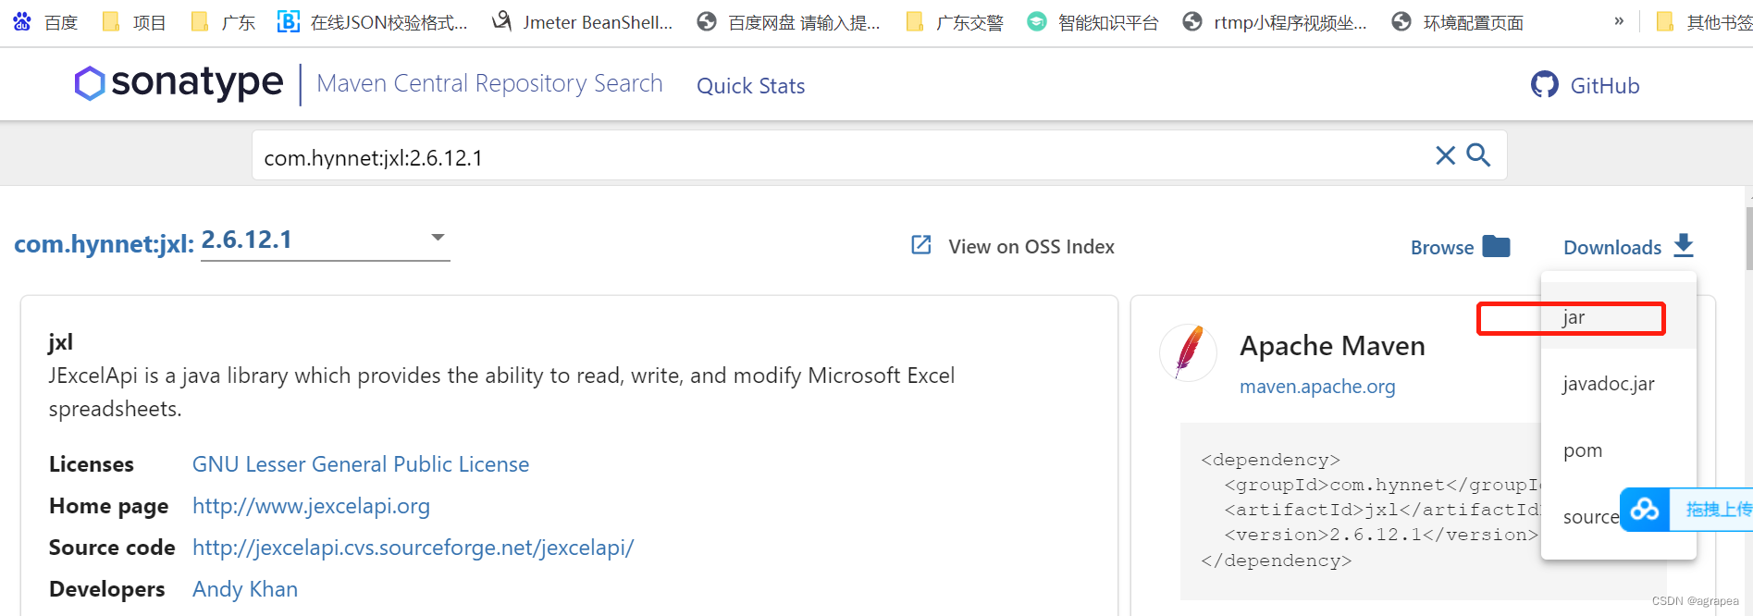This screenshot has width=1753, height=616.
Task: Open http://www.jexcelapi.org home page link
Action: click(x=311, y=506)
